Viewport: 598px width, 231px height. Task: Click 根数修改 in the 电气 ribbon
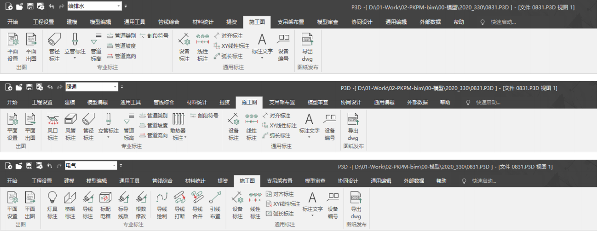click(141, 205)
